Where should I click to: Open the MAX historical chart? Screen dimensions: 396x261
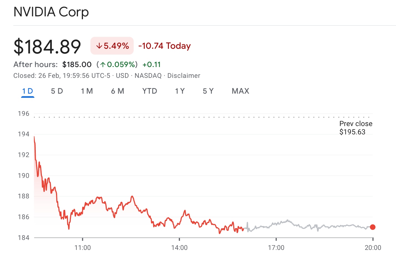240,91
